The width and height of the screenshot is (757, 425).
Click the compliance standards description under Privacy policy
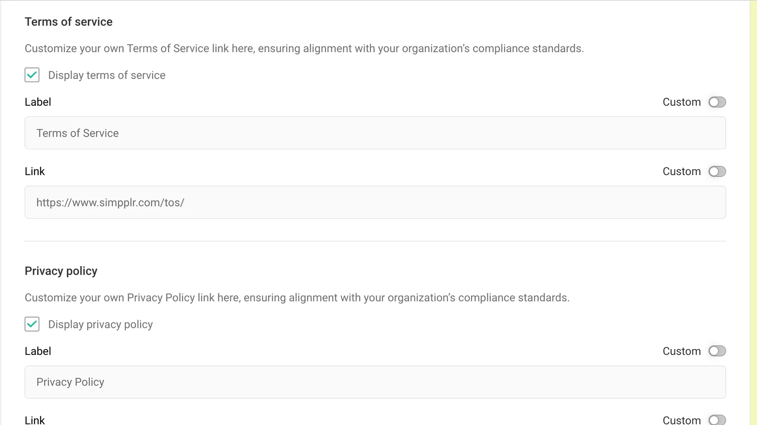click(297, 298)
